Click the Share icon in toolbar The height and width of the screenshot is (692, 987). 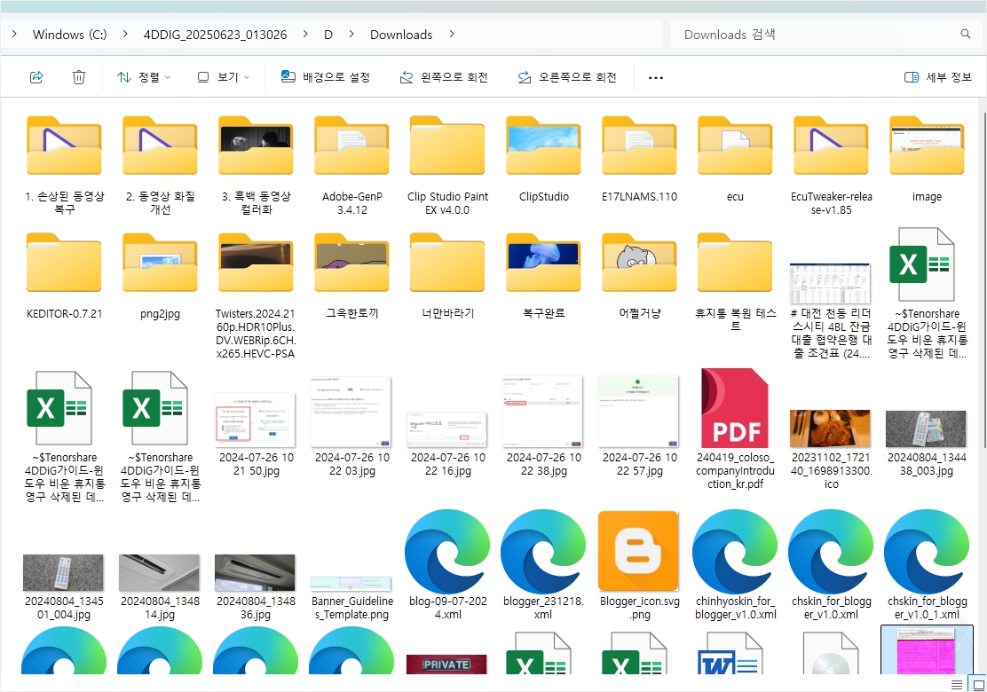coord(36,77)
